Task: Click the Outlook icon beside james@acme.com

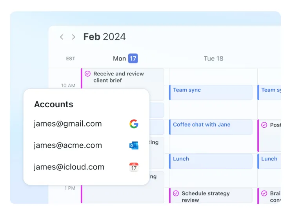Action: click(134, 145)
